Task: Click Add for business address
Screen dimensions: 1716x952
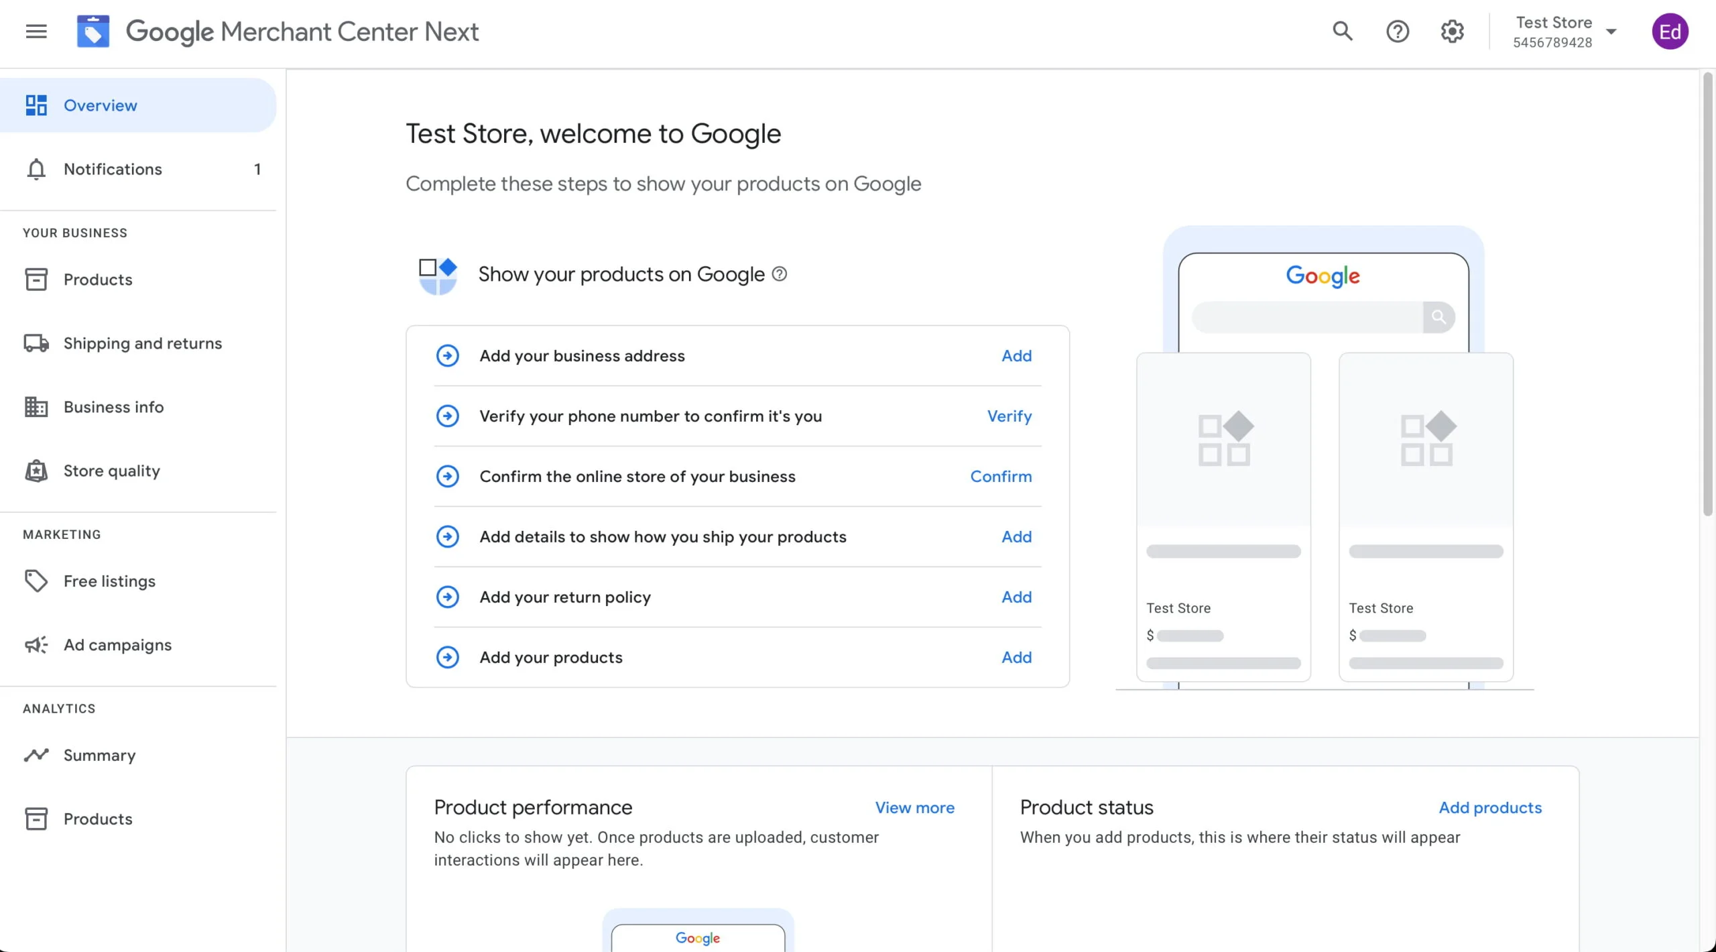Action: tap(1016, 356)
